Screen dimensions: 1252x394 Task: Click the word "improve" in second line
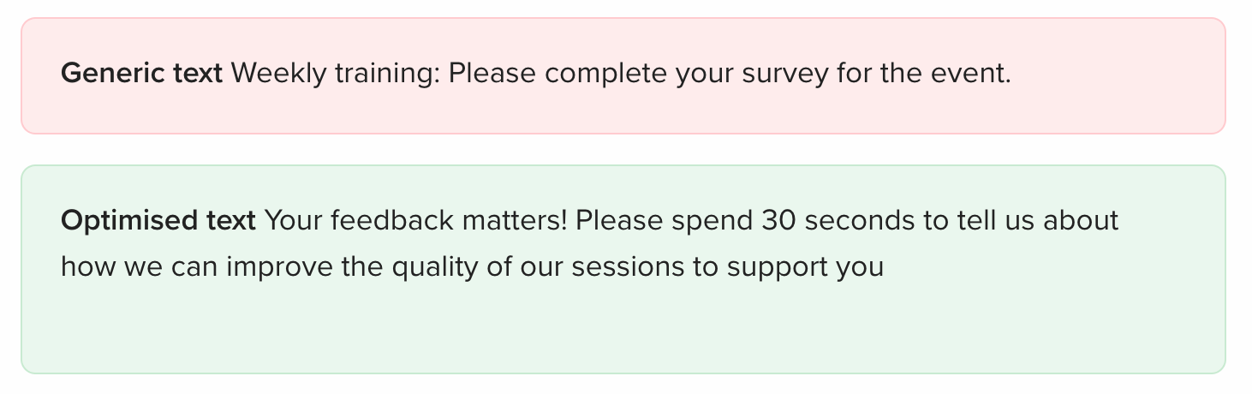278,267
